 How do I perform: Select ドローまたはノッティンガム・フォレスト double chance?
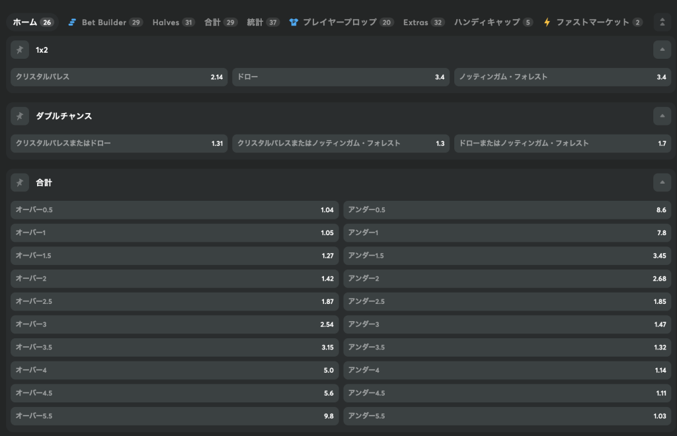[563, 143]
